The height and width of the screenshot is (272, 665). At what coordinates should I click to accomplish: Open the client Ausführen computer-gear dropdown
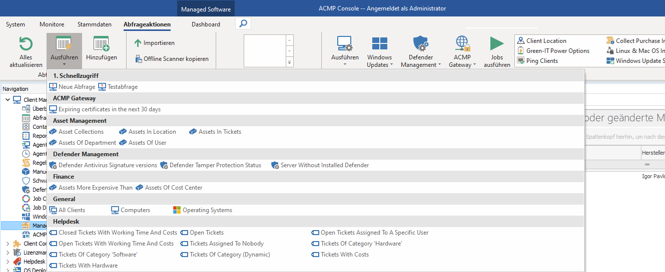coord(345,51)
